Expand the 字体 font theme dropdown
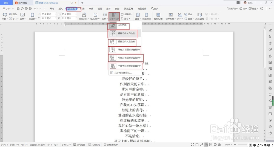The image size is (274, 147). click(14, 19)
